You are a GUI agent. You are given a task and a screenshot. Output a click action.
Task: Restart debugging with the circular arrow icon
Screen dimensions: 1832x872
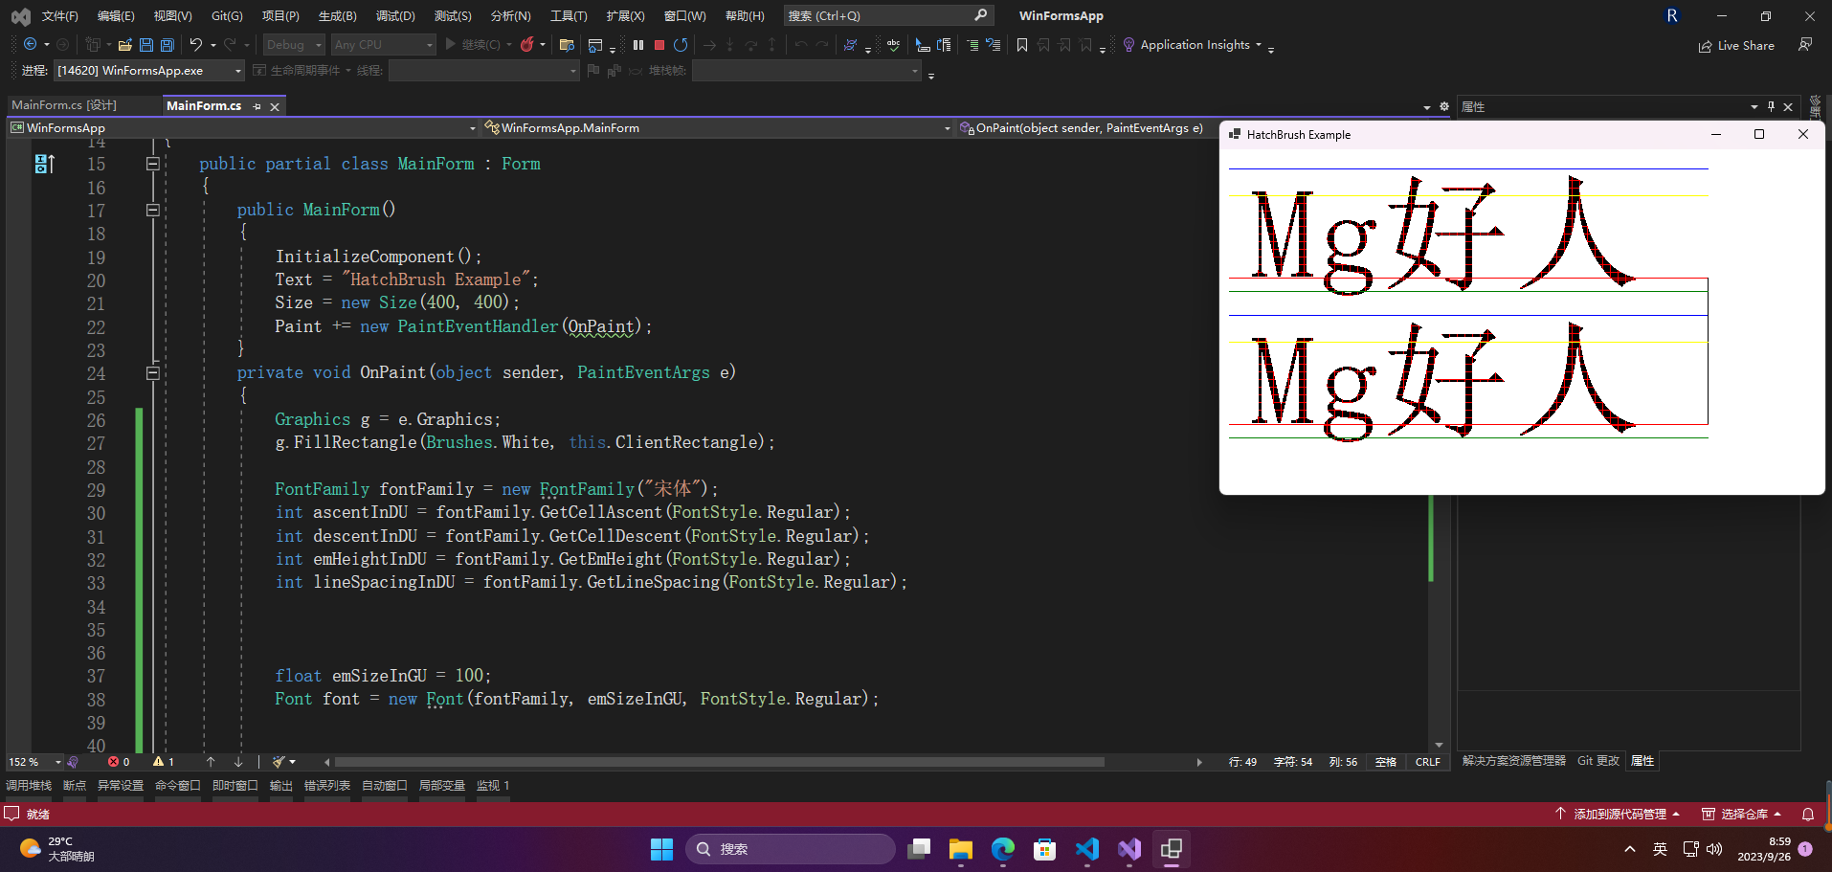click(681, 44)
